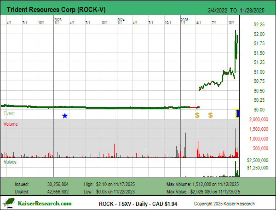Screen dimensions: 276x210
Task: Click the 1,000,000 volume axis label
Action: (259, 139)
